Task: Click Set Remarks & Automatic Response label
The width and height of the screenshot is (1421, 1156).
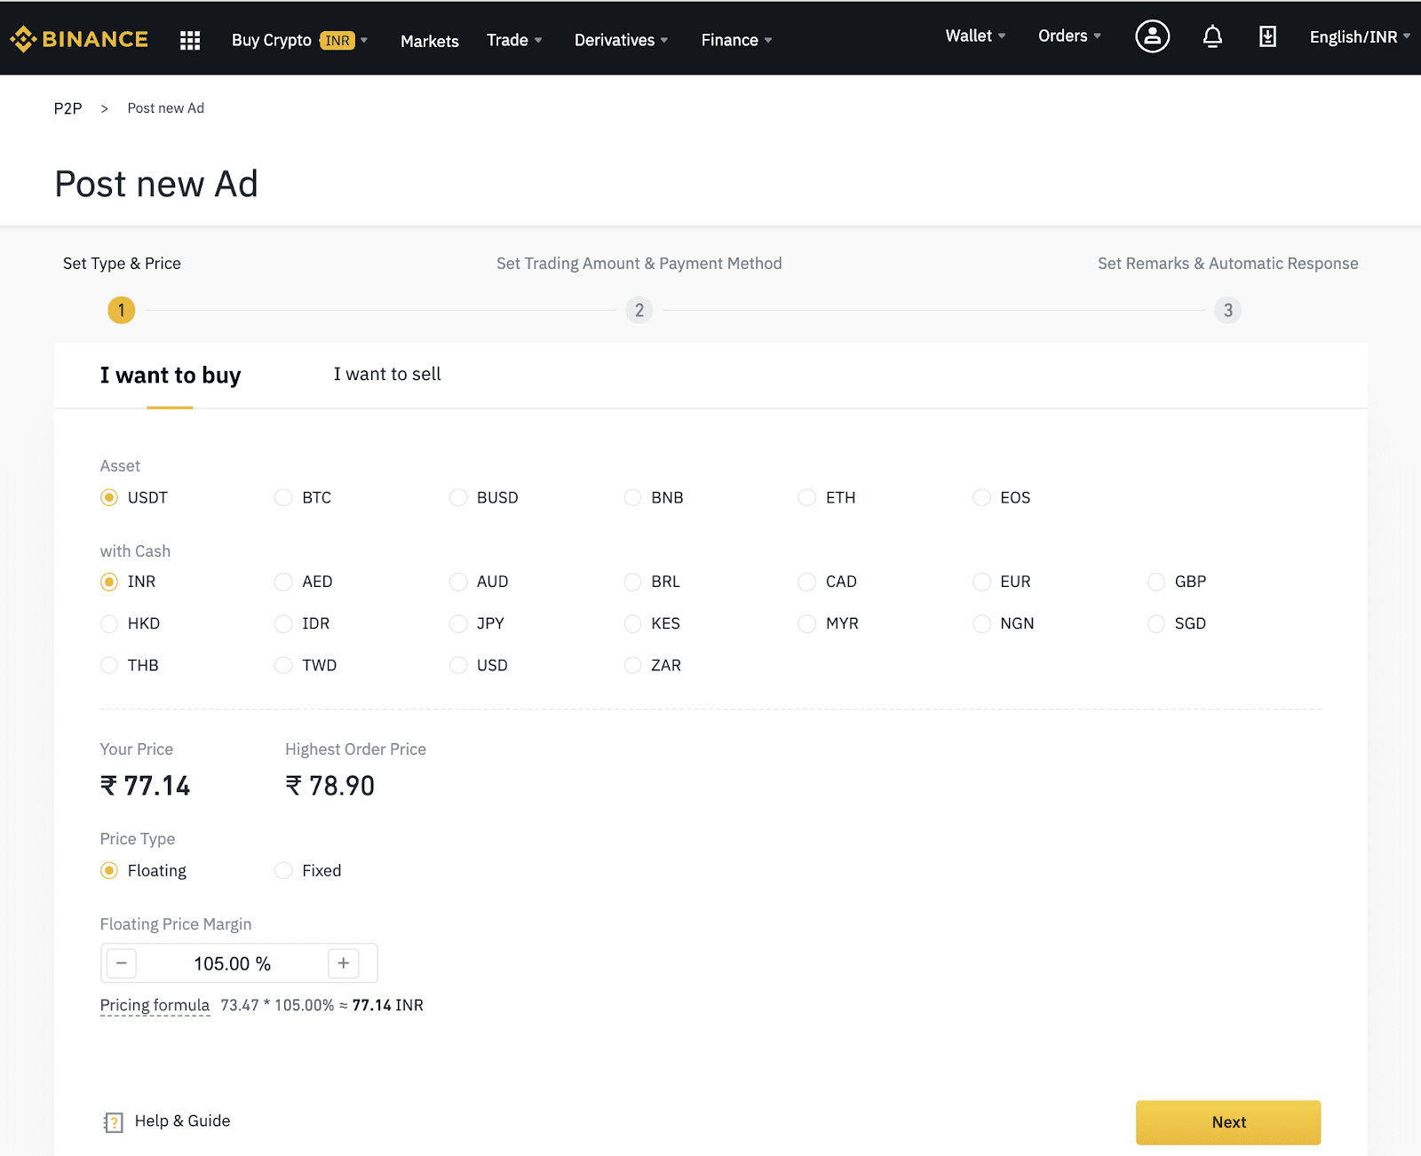Action: 1227,264
